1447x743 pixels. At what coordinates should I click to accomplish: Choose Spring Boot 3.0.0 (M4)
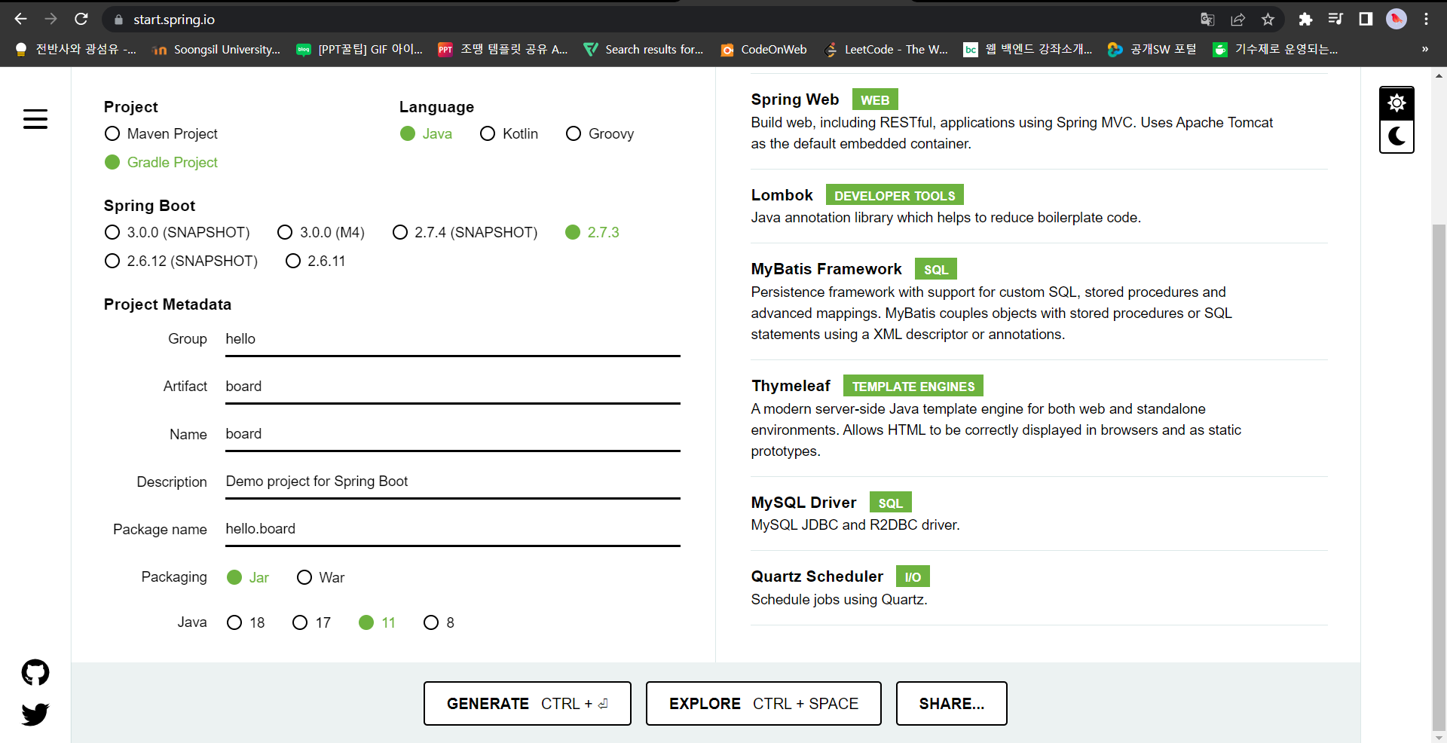[321, 232]
